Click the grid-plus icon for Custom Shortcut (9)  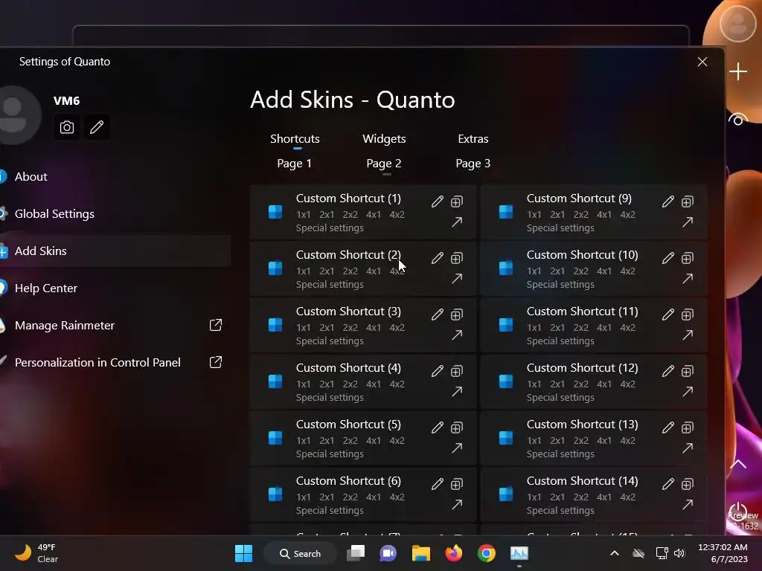(x=688, y=201)
